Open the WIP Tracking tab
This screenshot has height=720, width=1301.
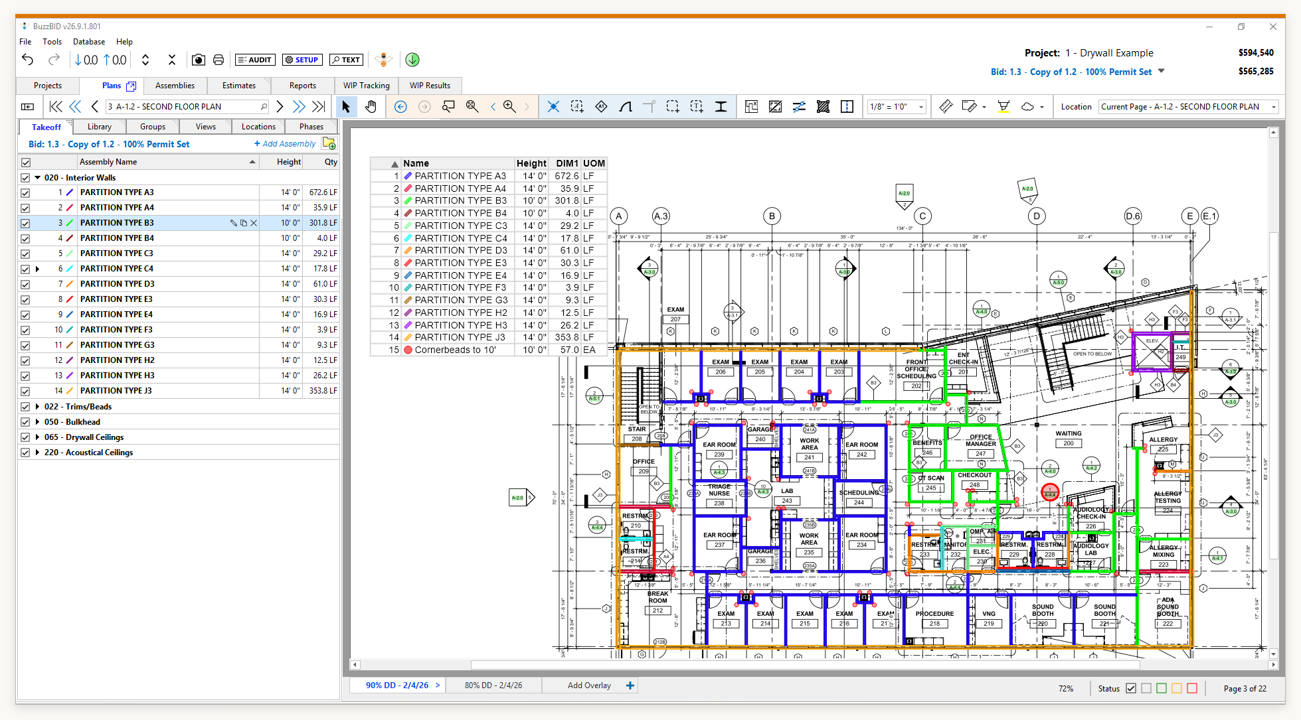[367, 86]
